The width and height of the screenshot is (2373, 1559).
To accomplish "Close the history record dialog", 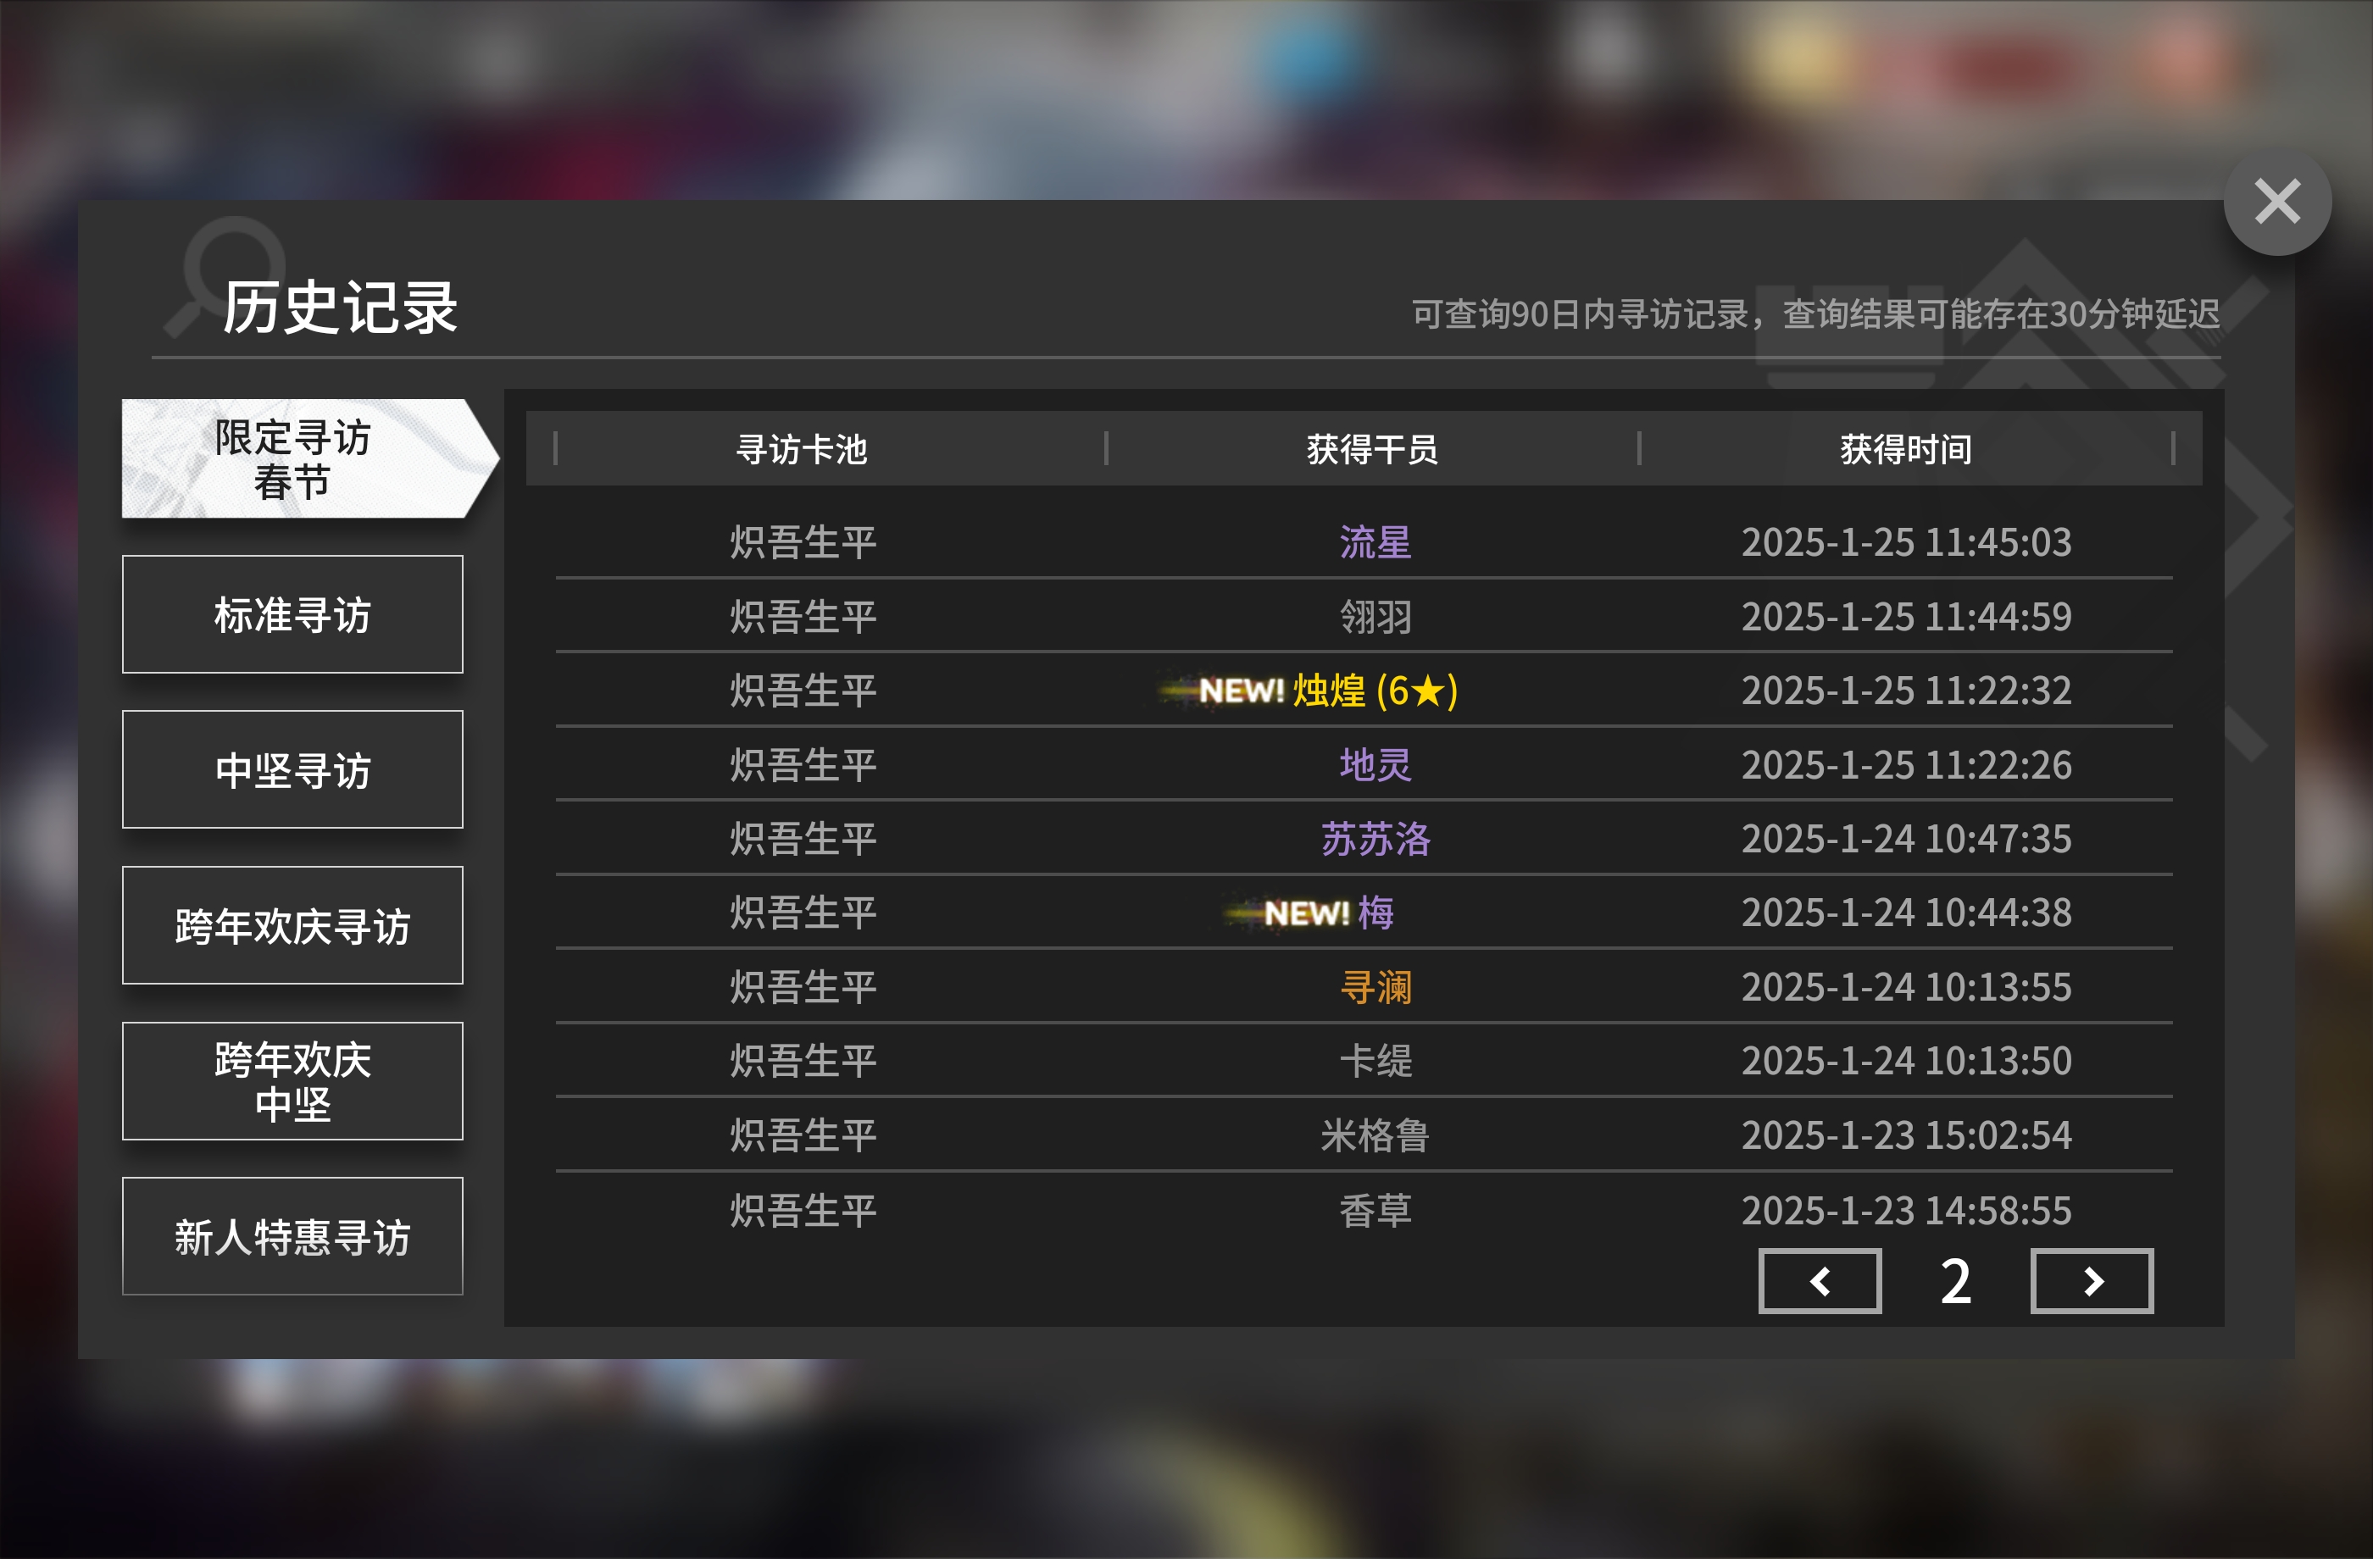I will tap(2276, 202).
